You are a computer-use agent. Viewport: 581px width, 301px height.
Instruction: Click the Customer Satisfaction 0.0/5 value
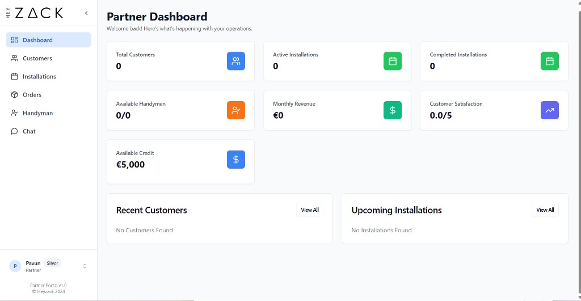[441, 116]
